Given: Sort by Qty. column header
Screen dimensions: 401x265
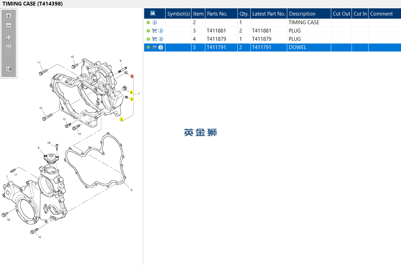Looking at the screenshot, I should pyautogui.click(x=244, y=13).
